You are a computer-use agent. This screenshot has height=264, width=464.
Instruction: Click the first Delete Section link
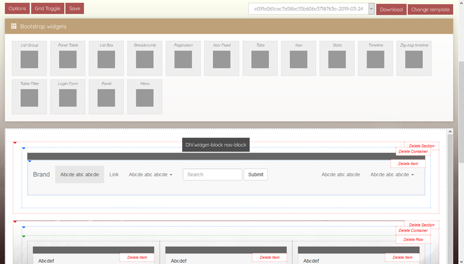(422, 146)
